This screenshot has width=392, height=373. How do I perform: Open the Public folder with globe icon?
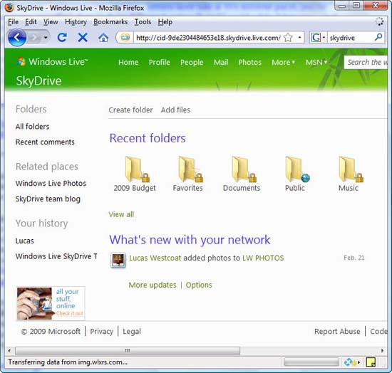coord(297,169)
